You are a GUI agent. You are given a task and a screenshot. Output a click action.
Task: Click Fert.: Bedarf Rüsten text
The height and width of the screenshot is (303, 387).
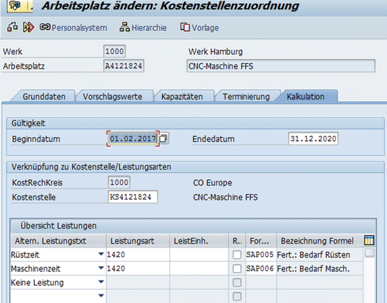[313, 255]
